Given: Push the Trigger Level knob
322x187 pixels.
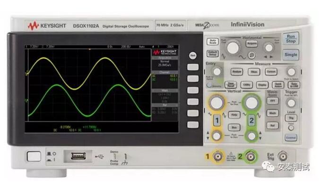Looking at the screenshot, I should coord(291,103).
